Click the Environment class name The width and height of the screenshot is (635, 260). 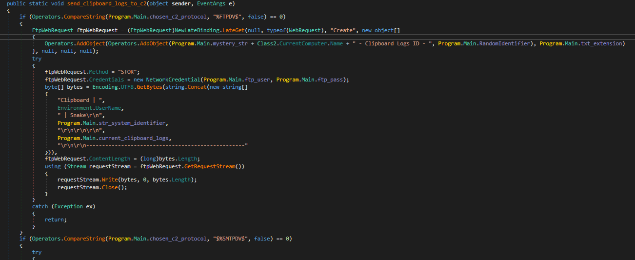click(x=75, y=107)
